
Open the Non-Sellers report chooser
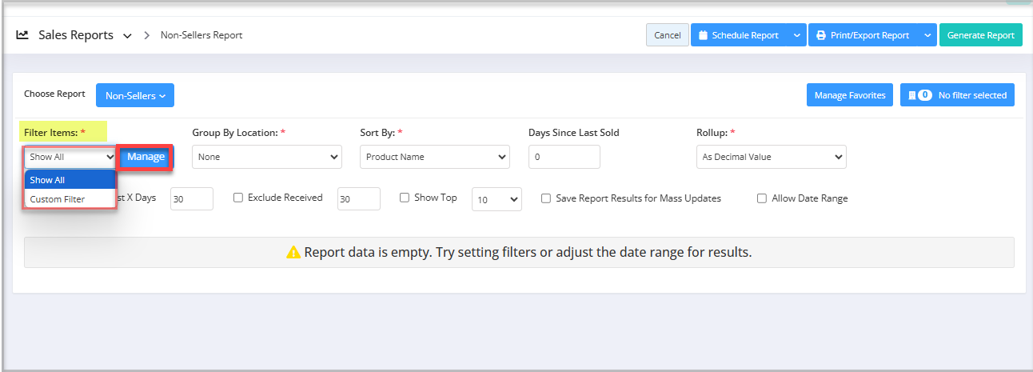pyautogui.click(x=135, y=95)
